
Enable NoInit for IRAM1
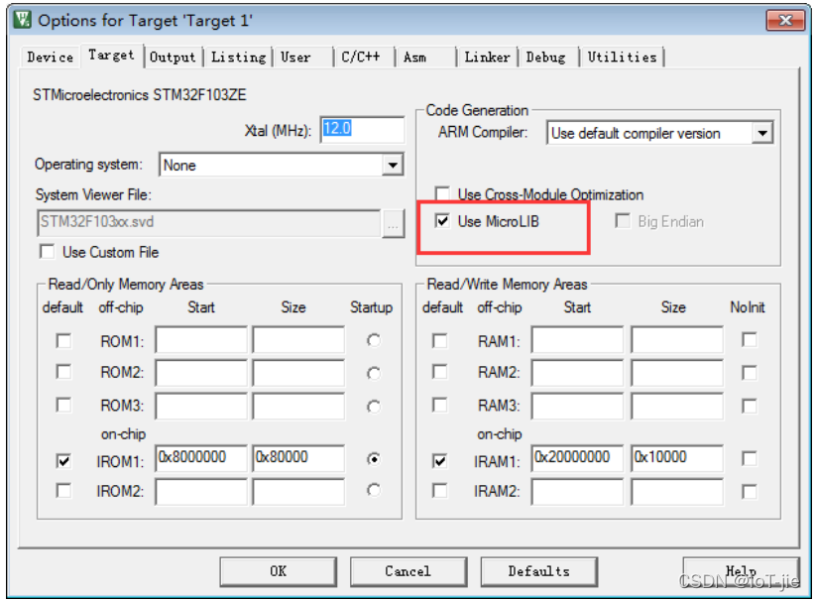click(x=749, y=459)
